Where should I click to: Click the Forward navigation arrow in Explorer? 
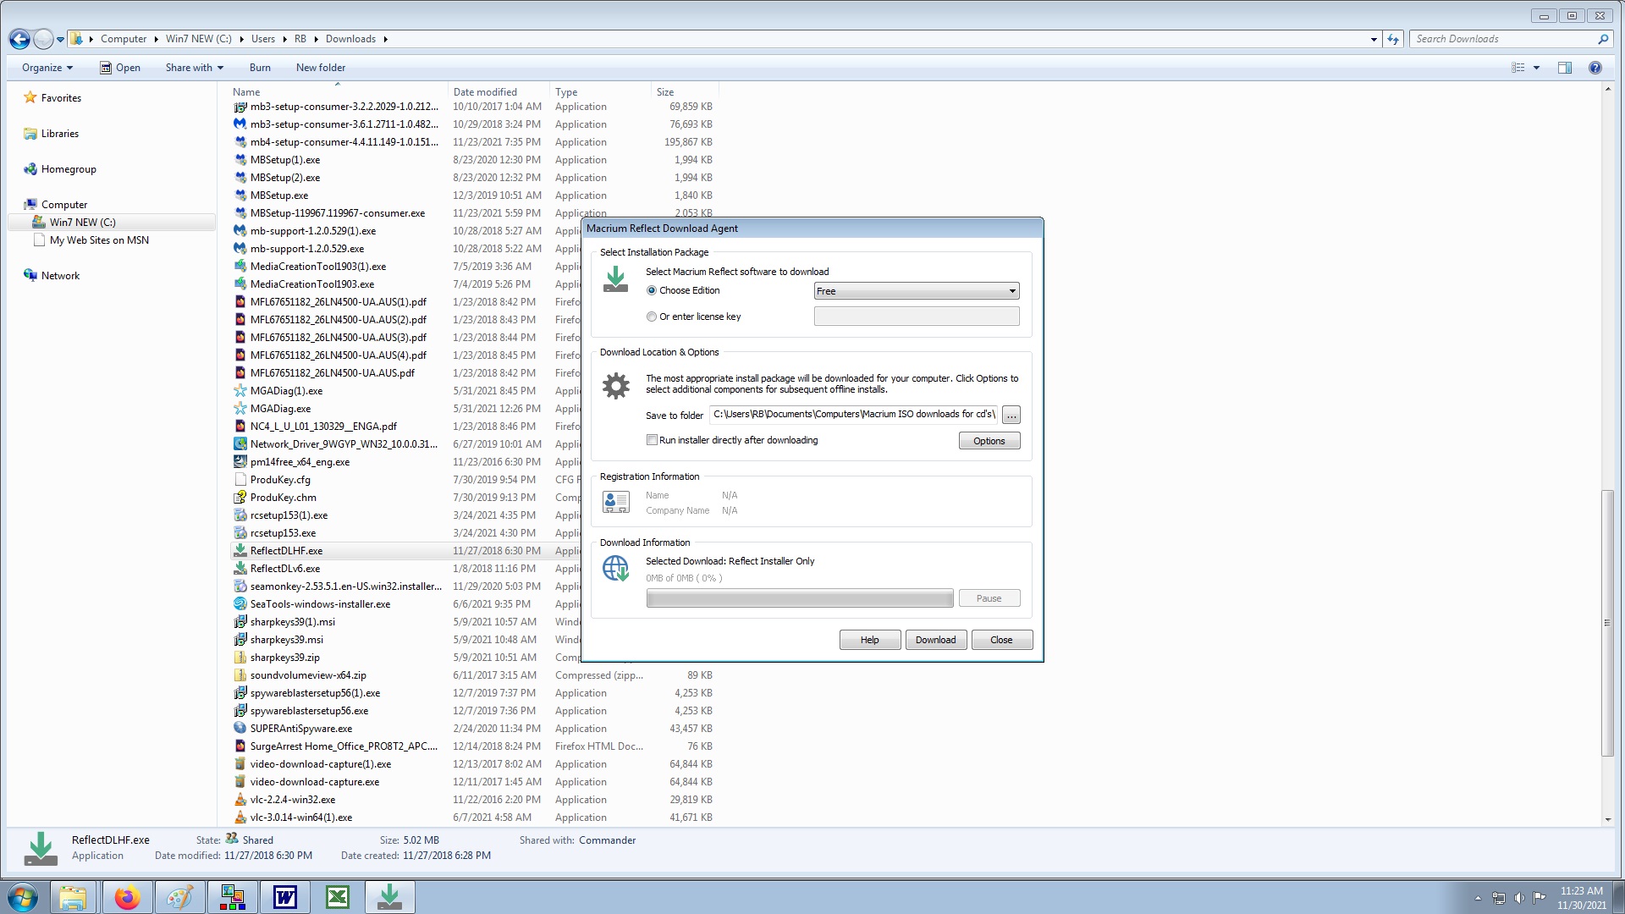43,39
